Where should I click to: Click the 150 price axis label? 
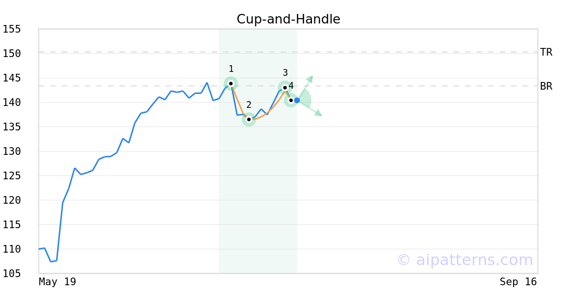[12, 53]
